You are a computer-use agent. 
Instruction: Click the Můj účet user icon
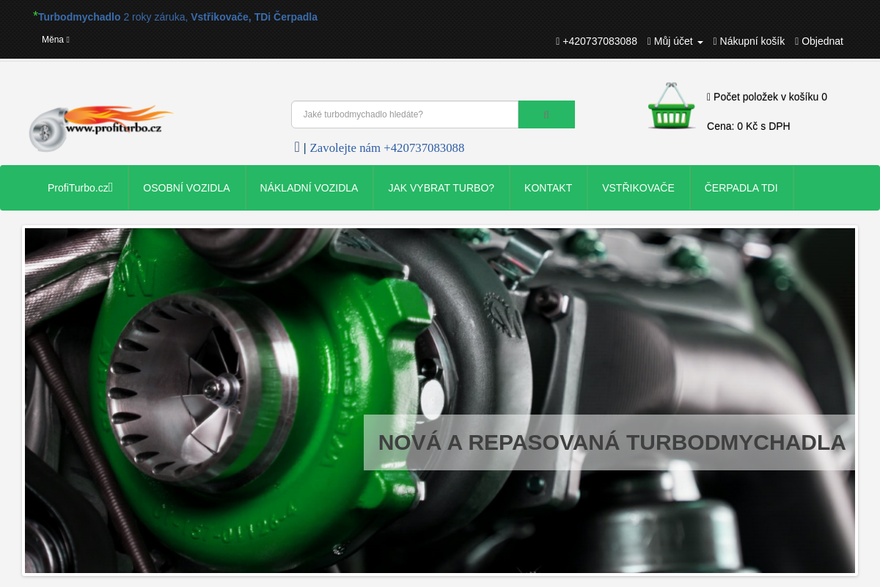pyautogui.click(x=648, y=41)
